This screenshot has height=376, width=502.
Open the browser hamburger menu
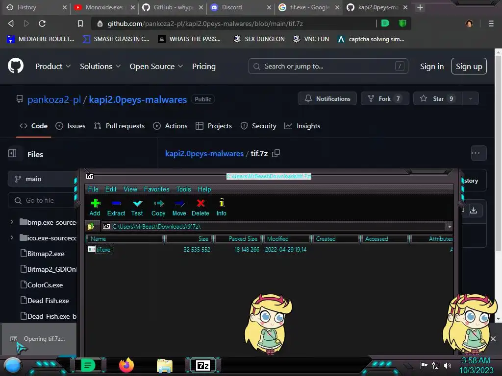click(491, 23)
